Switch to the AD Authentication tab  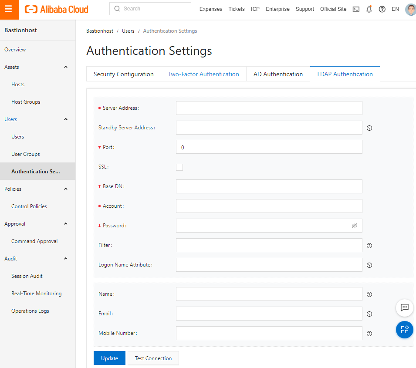[278, 74]
